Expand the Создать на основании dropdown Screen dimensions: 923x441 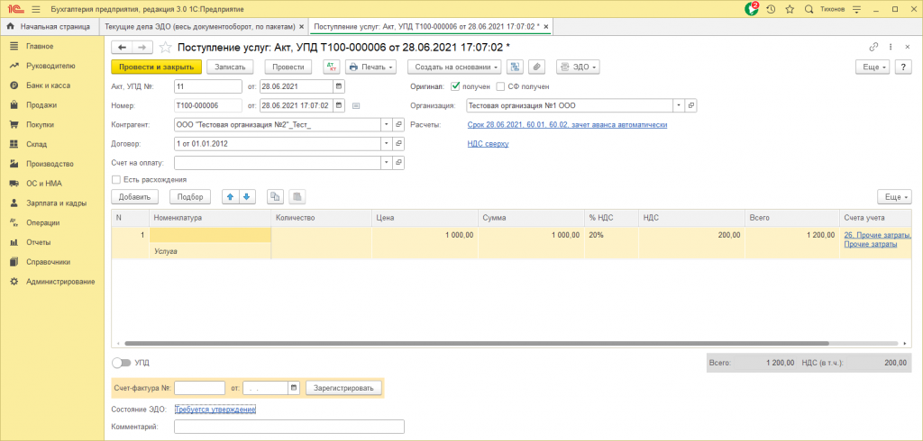455,67
